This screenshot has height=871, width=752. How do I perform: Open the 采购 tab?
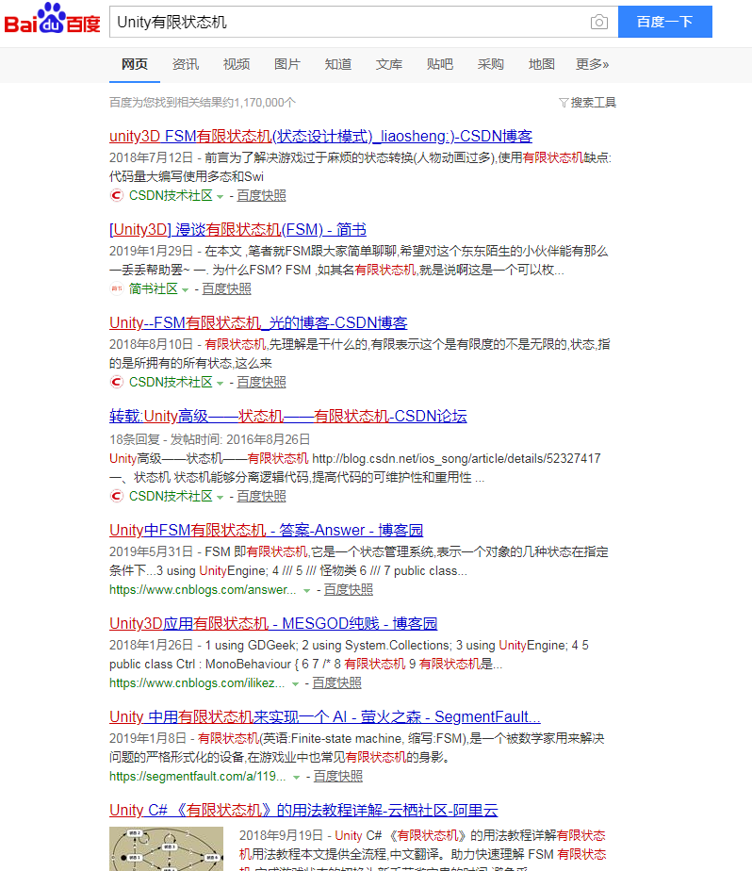click(x=490, y=64)
